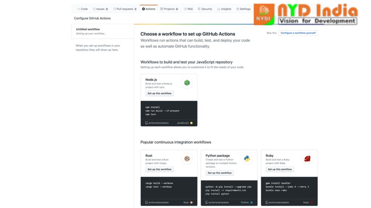This screenshot has width=371, height=208.
Task: Click the Node.js hexagon logo icon
Action: point(187,83)
